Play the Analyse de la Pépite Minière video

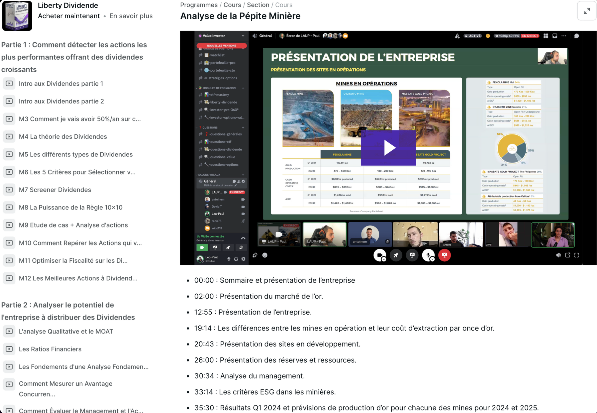(388, 148)
